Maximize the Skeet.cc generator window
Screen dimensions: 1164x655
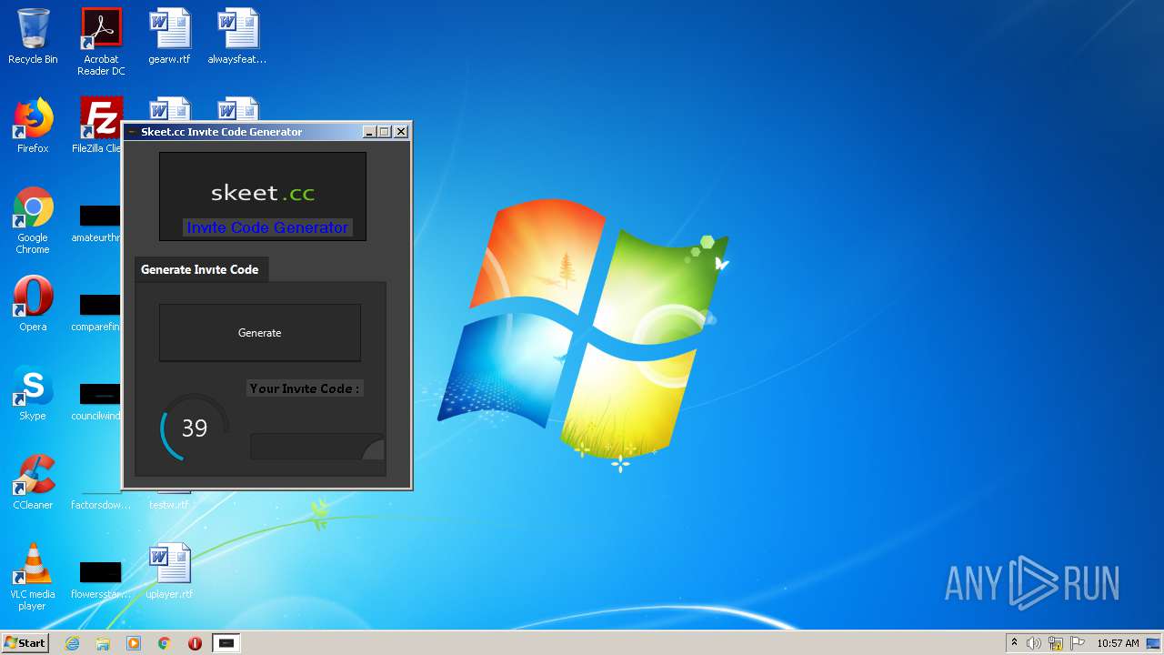[384, 132]
